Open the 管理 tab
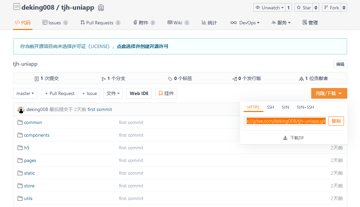 310,23
